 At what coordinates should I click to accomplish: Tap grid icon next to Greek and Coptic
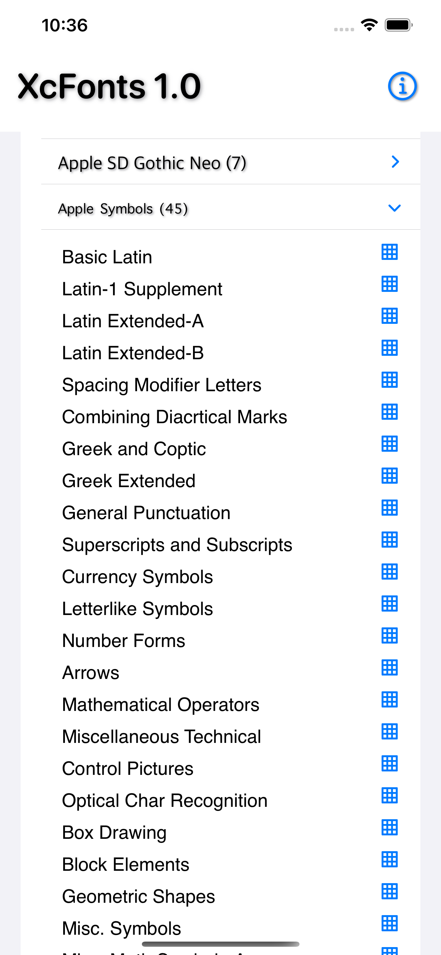(x=389, y=444)
